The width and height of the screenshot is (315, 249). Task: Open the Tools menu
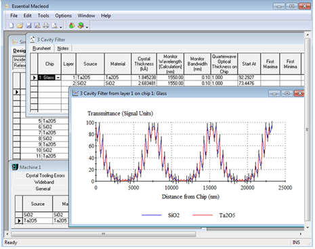click(x=43, y=16)
